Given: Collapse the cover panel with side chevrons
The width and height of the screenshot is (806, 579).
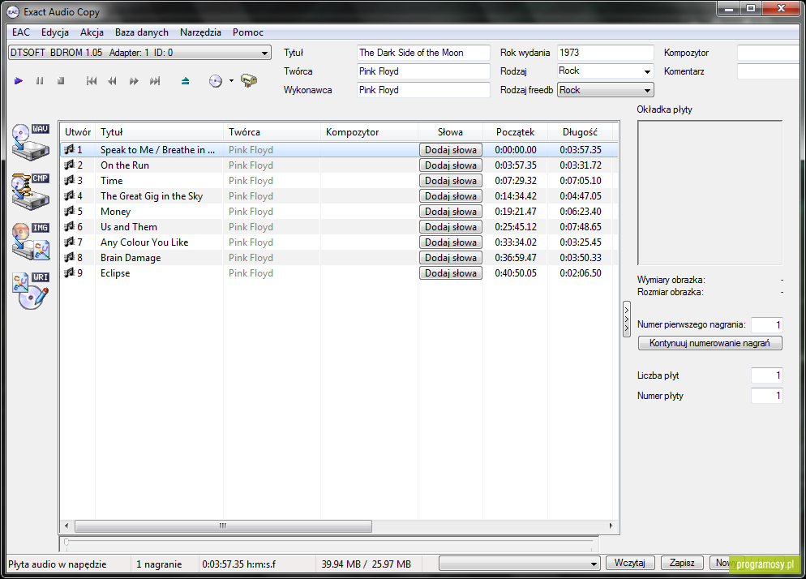Looking at the screenshot, I should [x=627, y=319].
